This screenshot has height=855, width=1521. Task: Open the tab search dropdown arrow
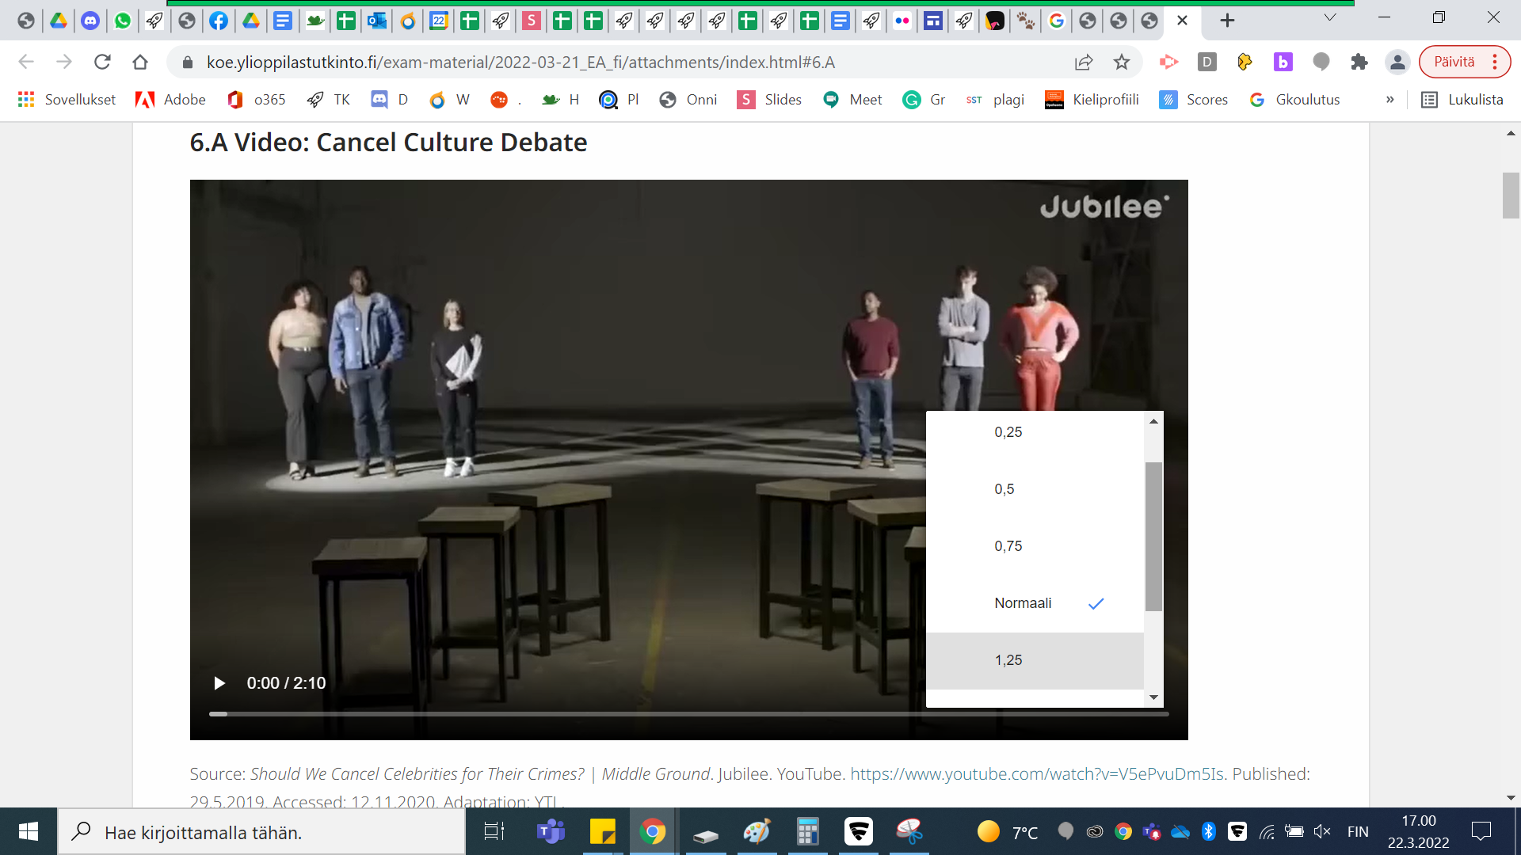click(1330, 17)
